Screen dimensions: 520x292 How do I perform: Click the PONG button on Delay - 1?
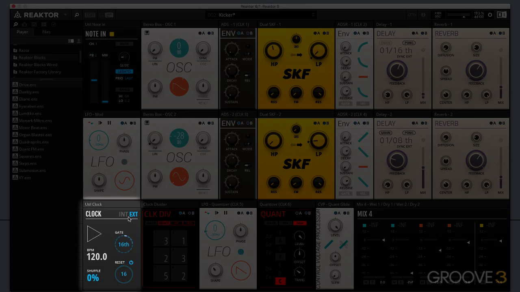point(409,43)
